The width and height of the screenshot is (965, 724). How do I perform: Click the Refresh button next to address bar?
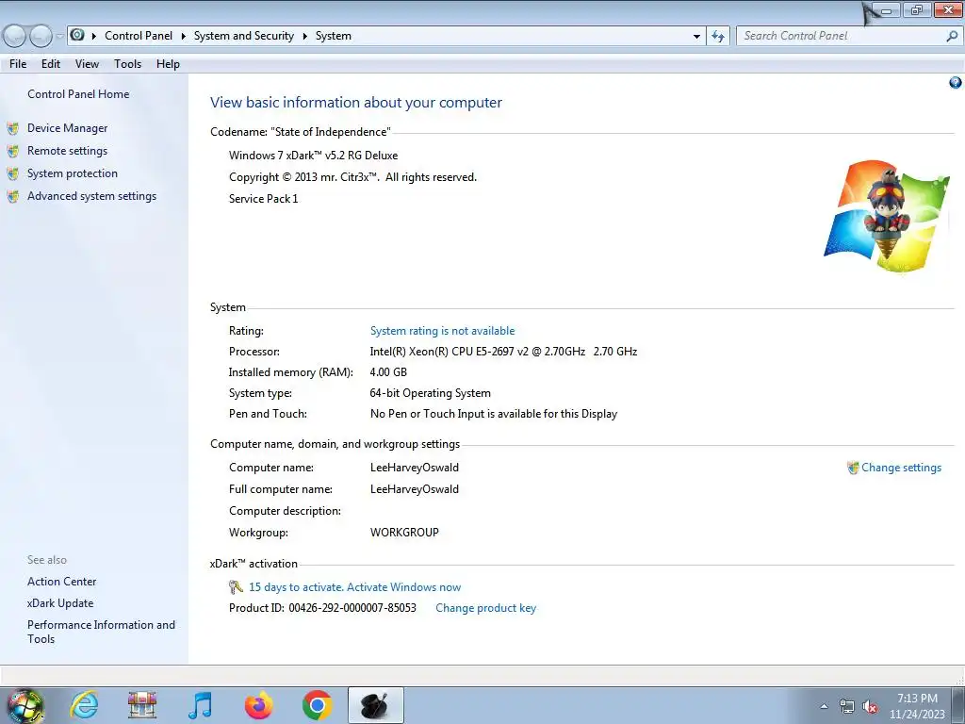point(718,37)
